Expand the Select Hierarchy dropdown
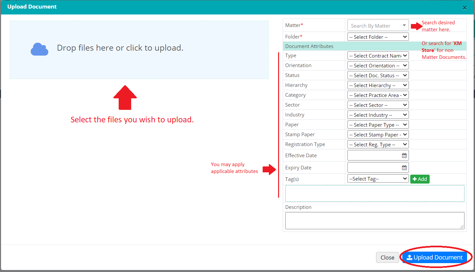 (378, 85)
